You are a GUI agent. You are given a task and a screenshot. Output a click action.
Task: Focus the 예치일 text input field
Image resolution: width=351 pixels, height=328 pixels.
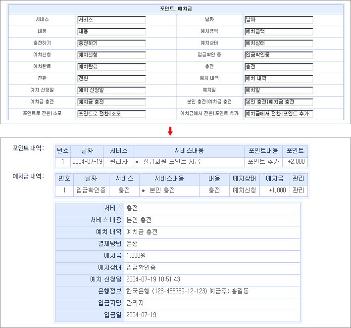(279, 90)
